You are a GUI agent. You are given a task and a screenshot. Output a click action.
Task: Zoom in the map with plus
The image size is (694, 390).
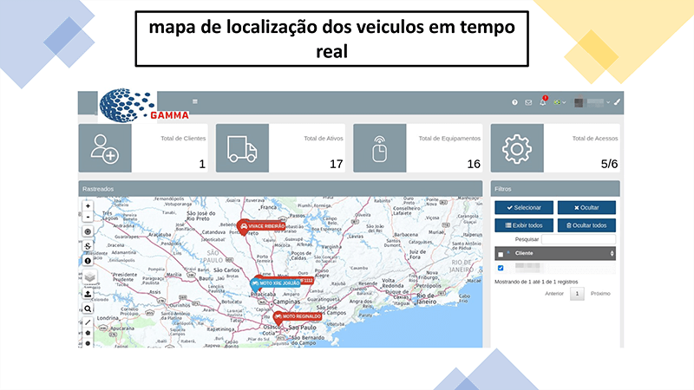pos(88,206)
